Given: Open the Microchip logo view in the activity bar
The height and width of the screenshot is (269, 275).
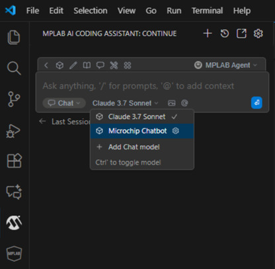Looking at the screenshot, I should [x=14, y=223].
